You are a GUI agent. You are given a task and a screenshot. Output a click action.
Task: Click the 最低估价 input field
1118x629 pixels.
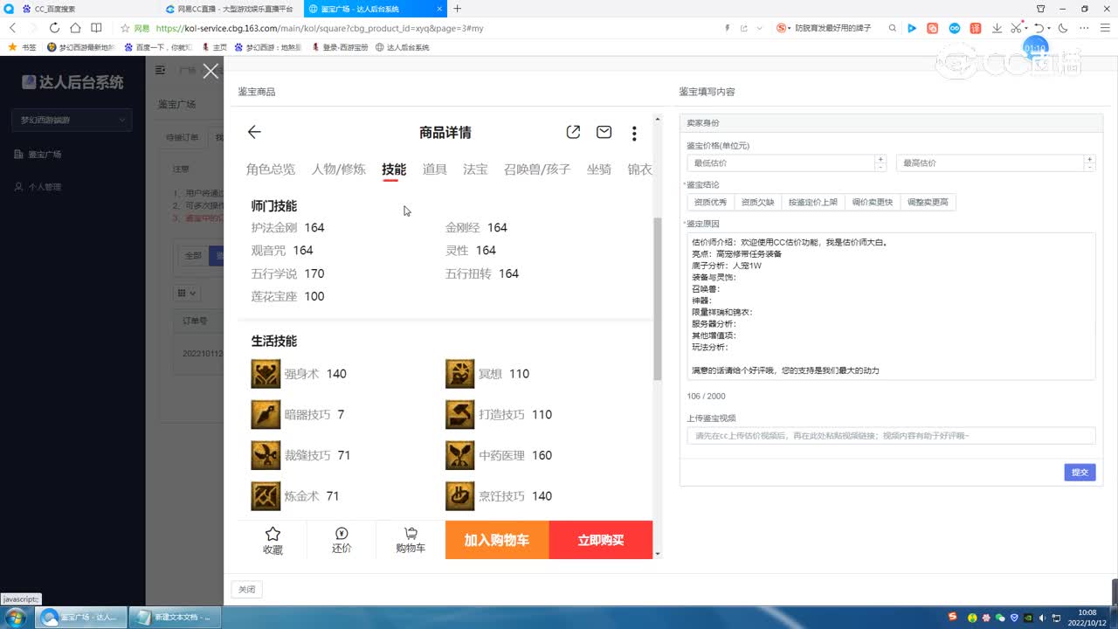(781, 162)
